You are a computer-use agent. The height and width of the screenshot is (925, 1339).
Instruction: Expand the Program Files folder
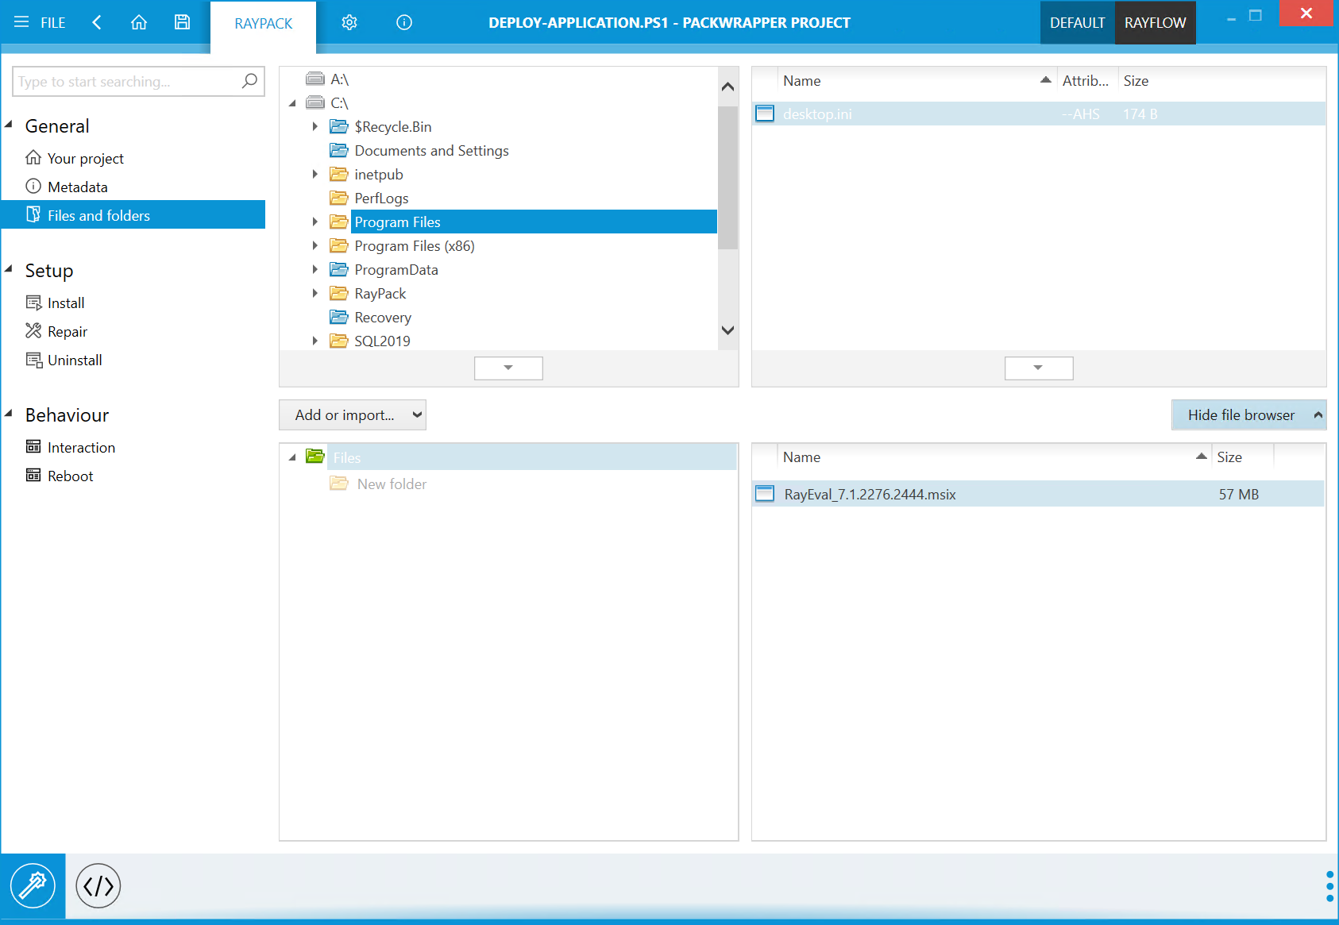(x=314, y=222)
